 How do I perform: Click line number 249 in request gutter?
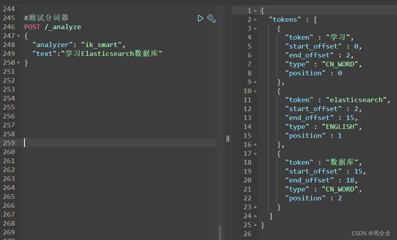pos(9,54)
